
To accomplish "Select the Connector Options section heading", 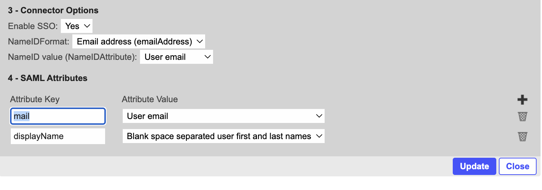I will point(53,10).
